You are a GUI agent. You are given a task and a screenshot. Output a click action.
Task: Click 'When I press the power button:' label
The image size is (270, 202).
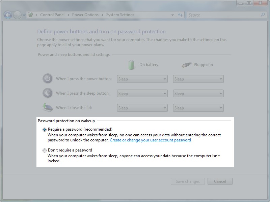84,79
